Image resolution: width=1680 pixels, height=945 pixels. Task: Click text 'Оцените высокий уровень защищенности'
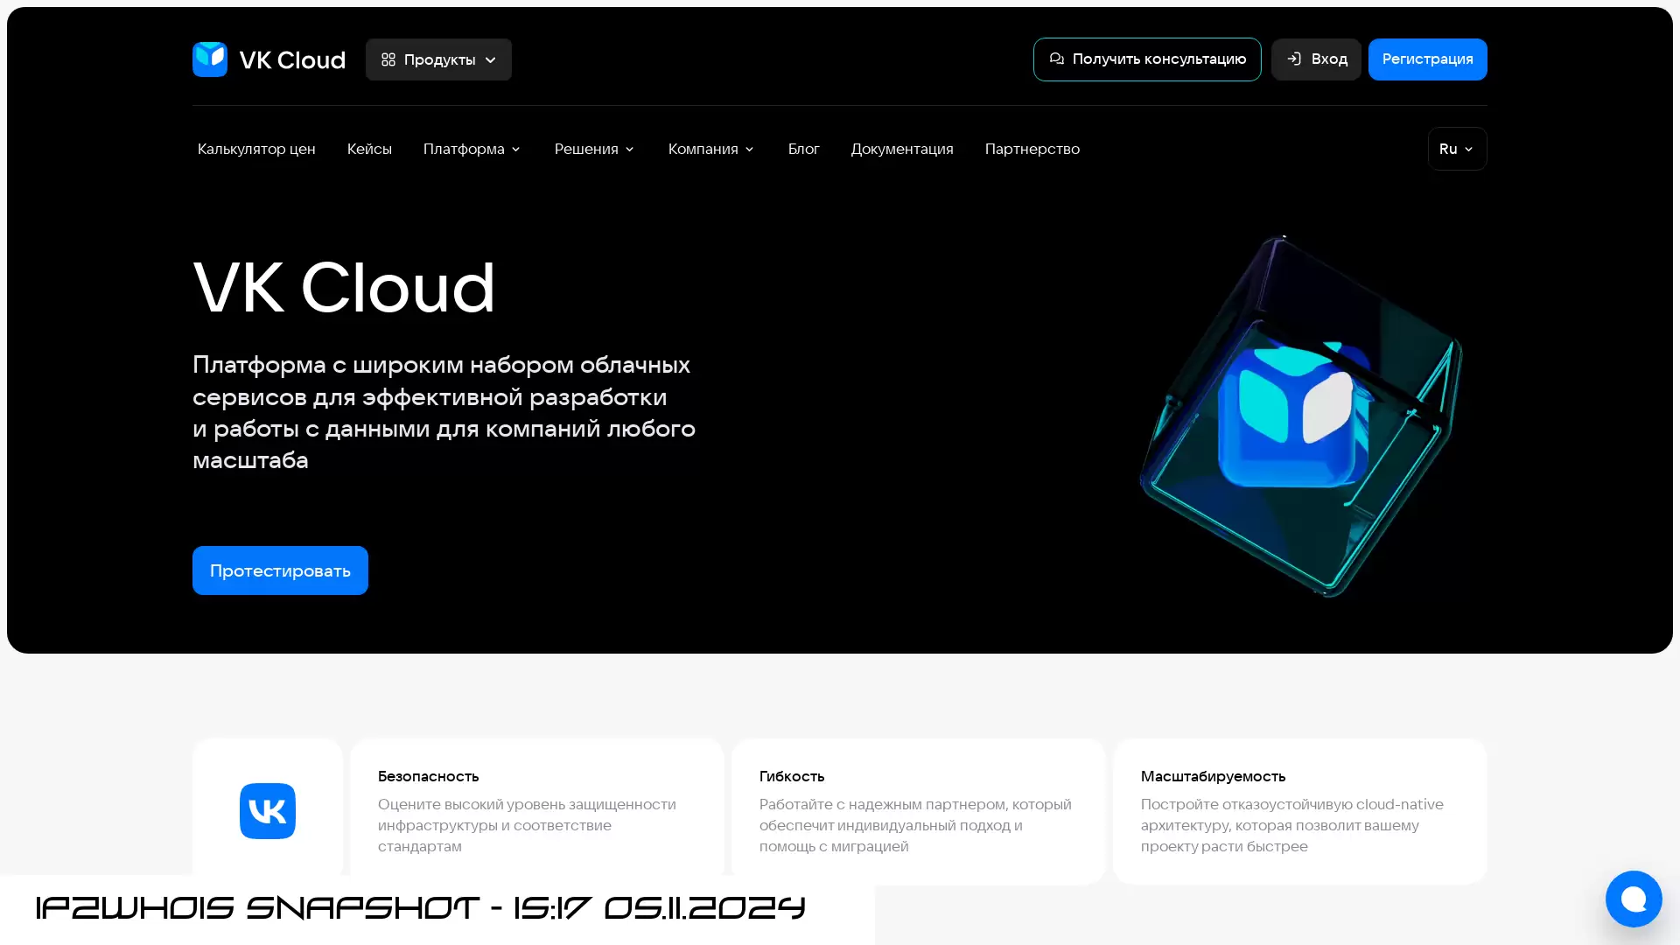pos(527,804)
